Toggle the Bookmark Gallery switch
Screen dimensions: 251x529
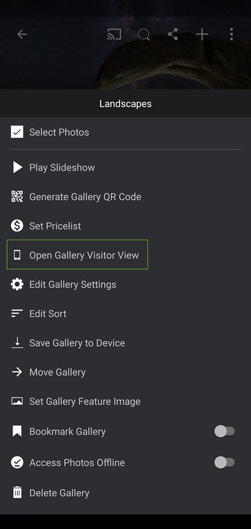tap(225, 431)
